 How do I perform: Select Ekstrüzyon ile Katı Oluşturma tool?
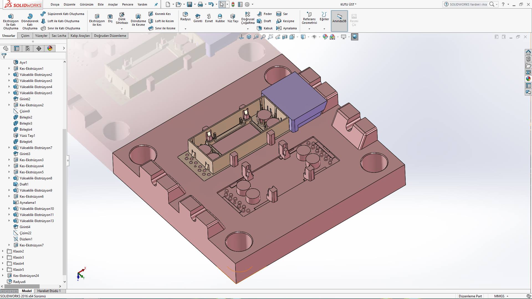coord(11,22)
